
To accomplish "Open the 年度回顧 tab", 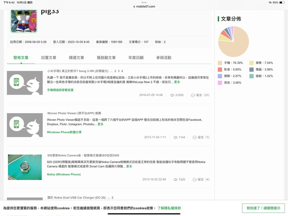I will (x=136, y=58).
